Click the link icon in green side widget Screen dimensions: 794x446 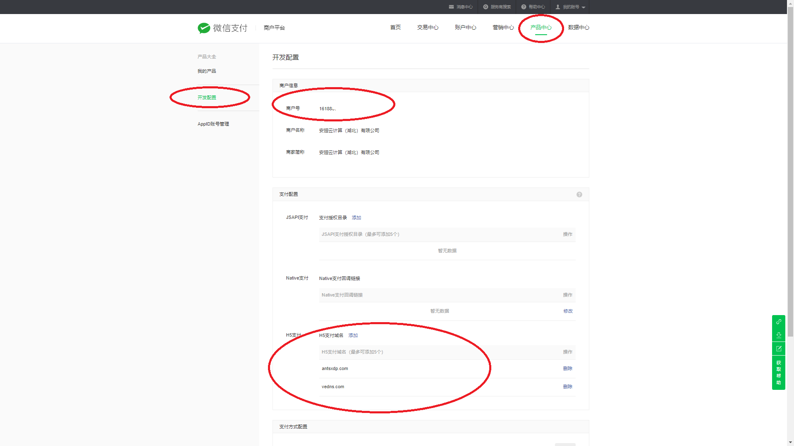[779, 322]
